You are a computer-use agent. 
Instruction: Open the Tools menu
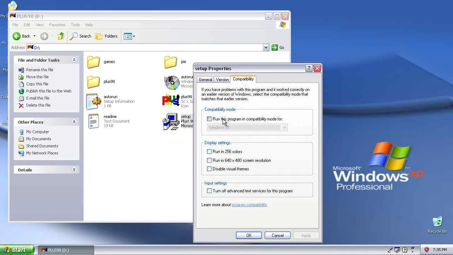pyautogui.click(x=75, y=25)
